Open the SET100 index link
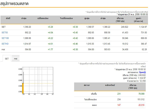The width and height of the screenshot is (152, 109). coord(5,38)
